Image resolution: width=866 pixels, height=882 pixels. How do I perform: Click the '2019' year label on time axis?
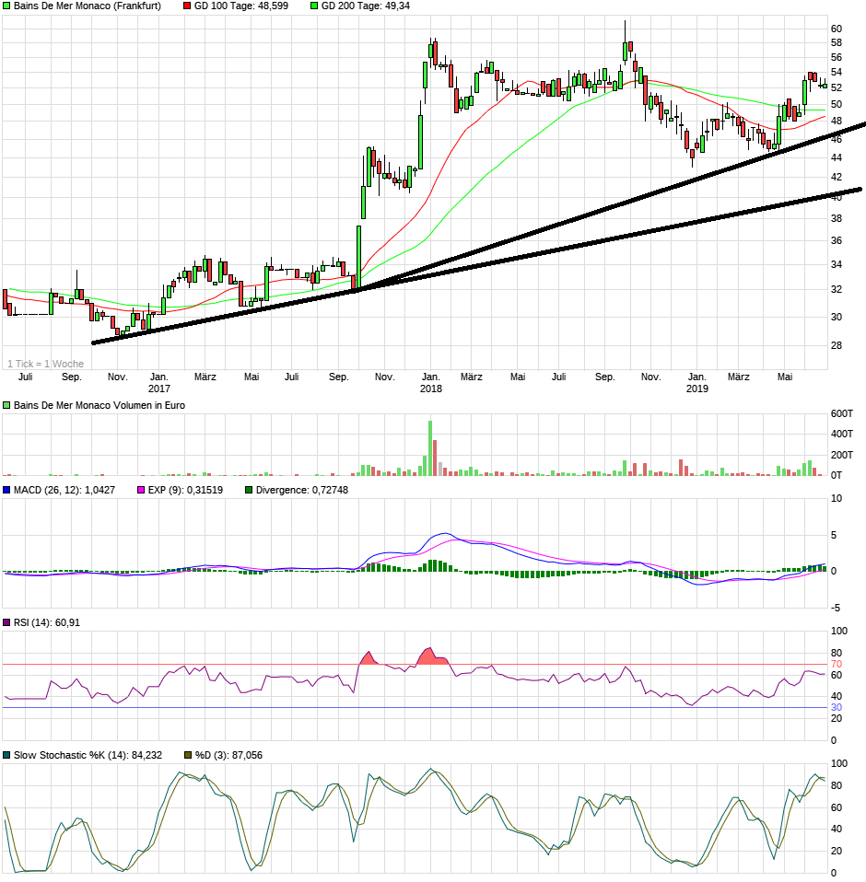pos(697,389)
